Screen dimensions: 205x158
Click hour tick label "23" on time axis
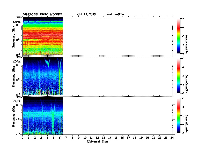point(166,138)
